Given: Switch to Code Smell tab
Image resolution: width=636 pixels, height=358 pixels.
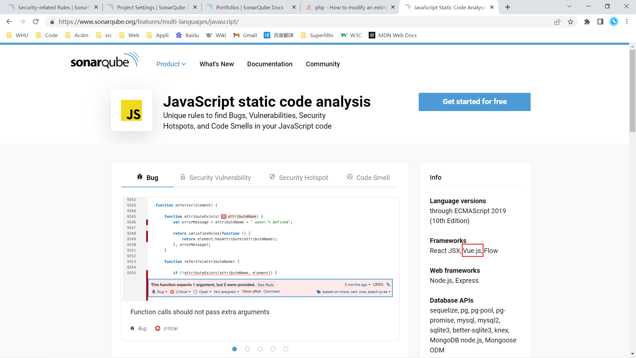Looking at the screenshot, I should coord(368,178).
